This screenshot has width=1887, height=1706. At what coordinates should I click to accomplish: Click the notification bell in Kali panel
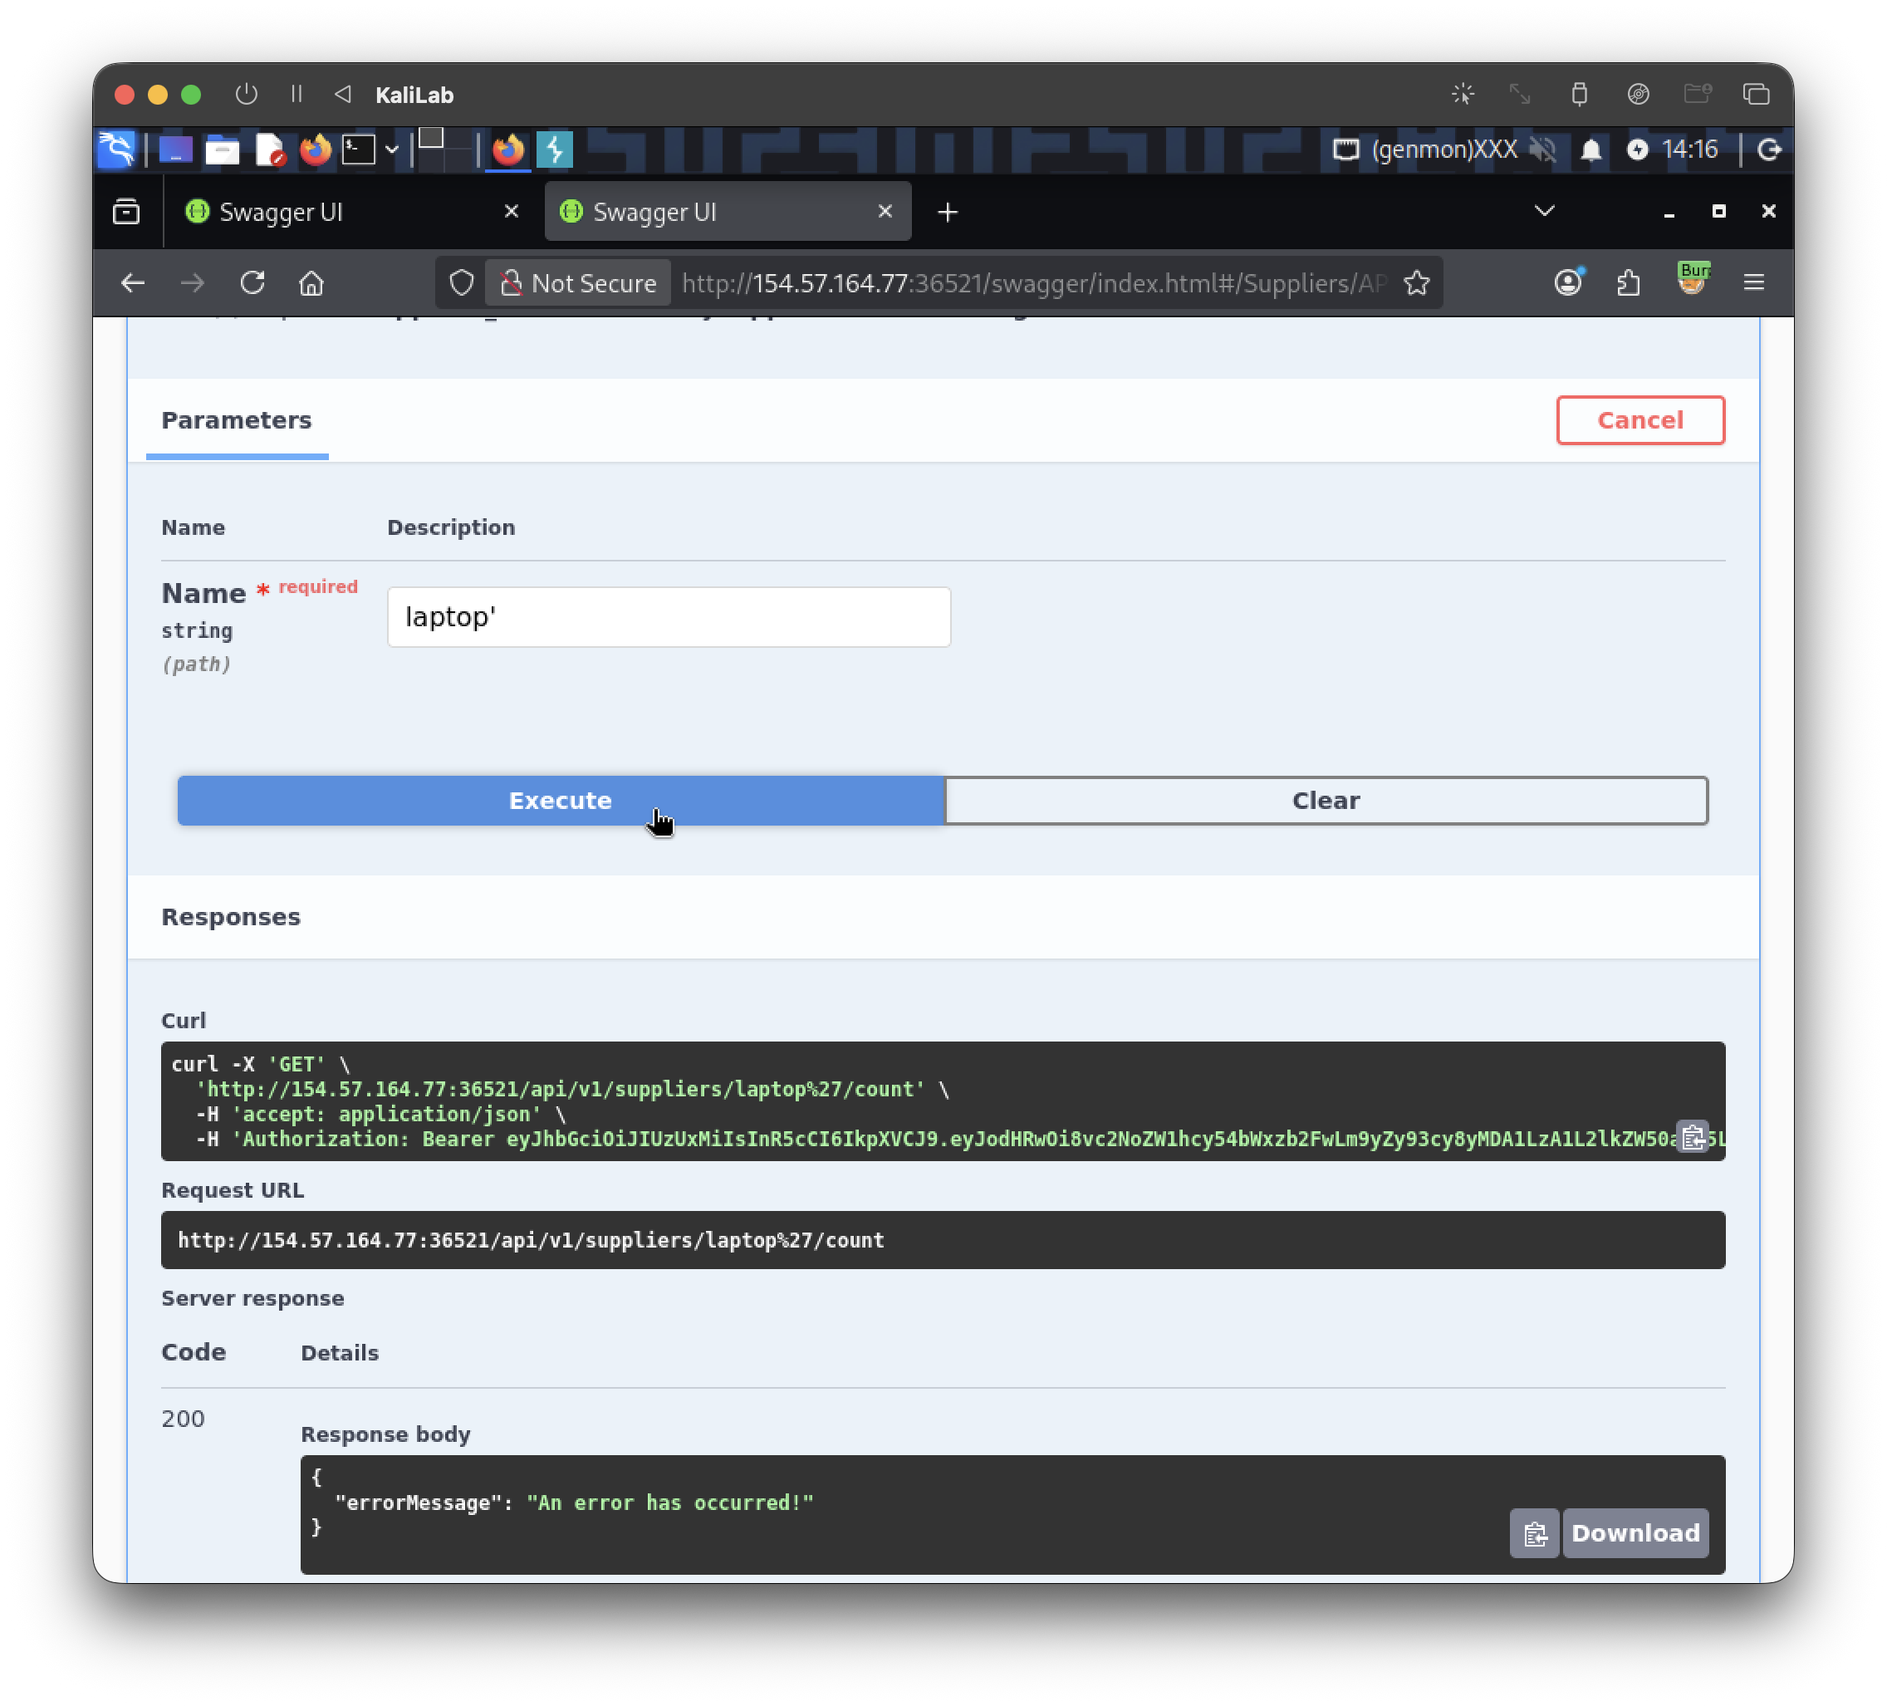coord(1590,150)
